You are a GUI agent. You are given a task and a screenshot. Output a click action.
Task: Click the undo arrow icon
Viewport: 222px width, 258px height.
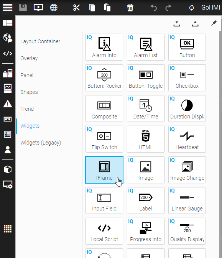pyautogui.click(x=154, y=8)
